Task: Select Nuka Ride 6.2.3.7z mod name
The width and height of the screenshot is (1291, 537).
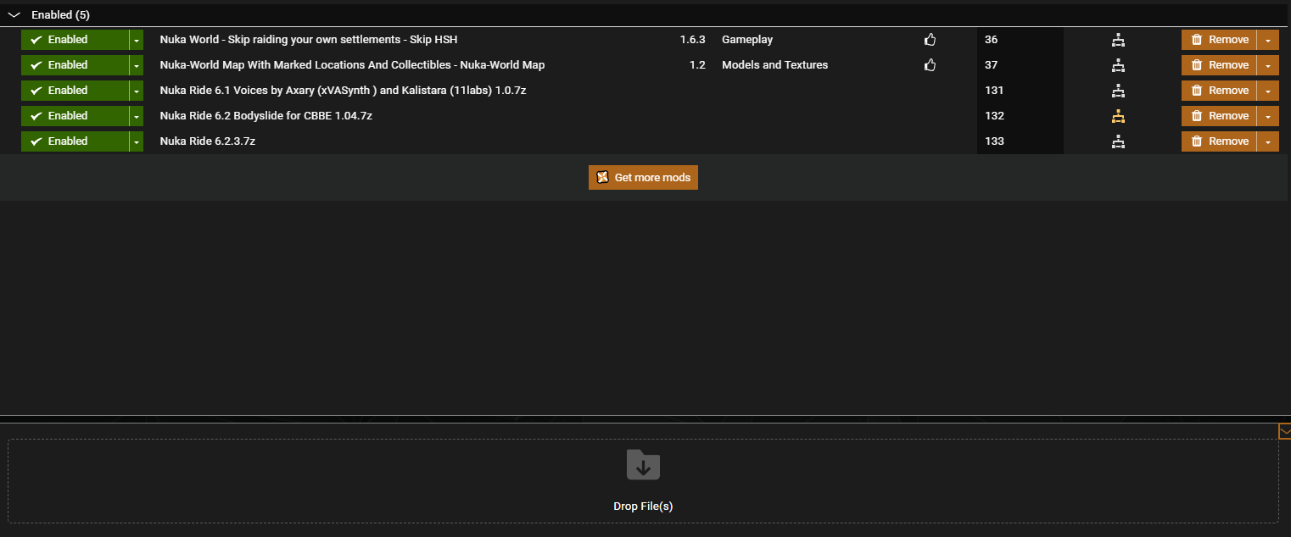Action: click(207, 141)
